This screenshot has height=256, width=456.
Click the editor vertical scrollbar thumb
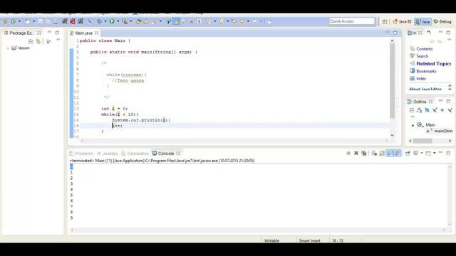(392, 80)
